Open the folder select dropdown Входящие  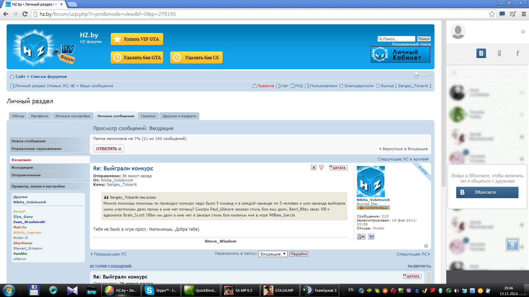tap(273, 254)
